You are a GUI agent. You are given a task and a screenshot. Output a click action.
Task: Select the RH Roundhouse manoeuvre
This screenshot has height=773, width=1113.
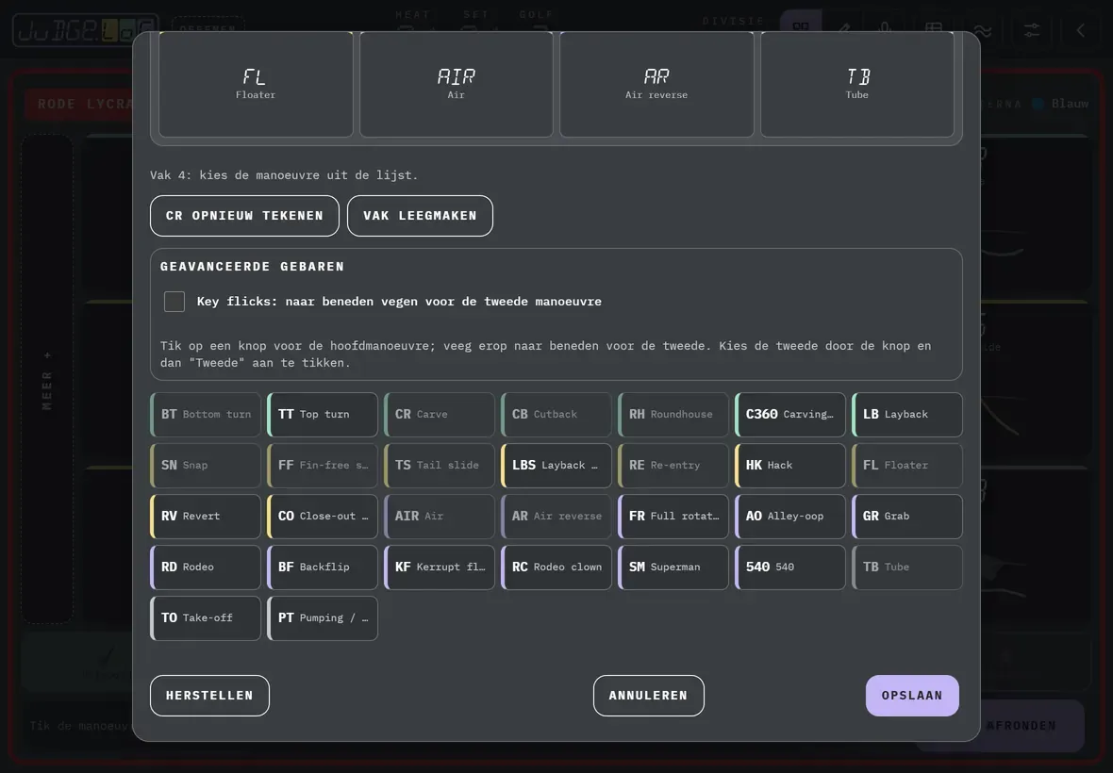pos(673,414)
